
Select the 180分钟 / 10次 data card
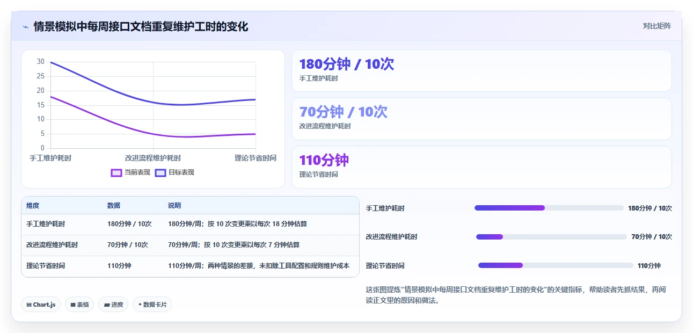[x=482, y=71]
